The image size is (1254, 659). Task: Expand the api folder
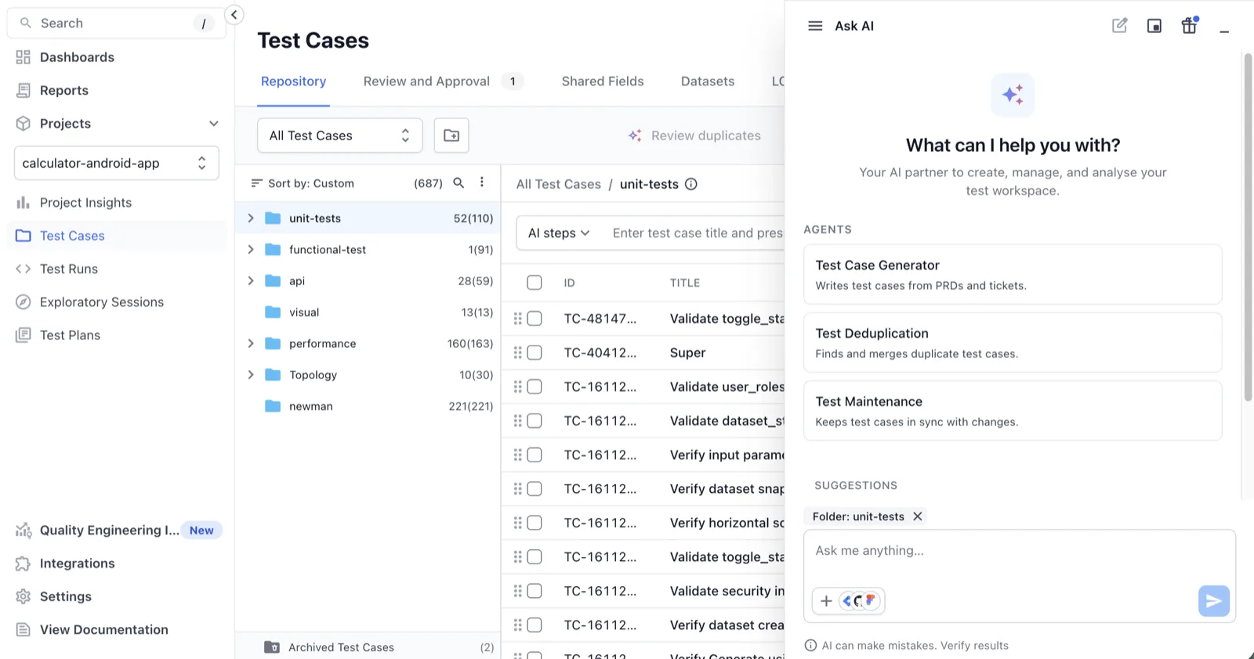(x=251, y=281)
